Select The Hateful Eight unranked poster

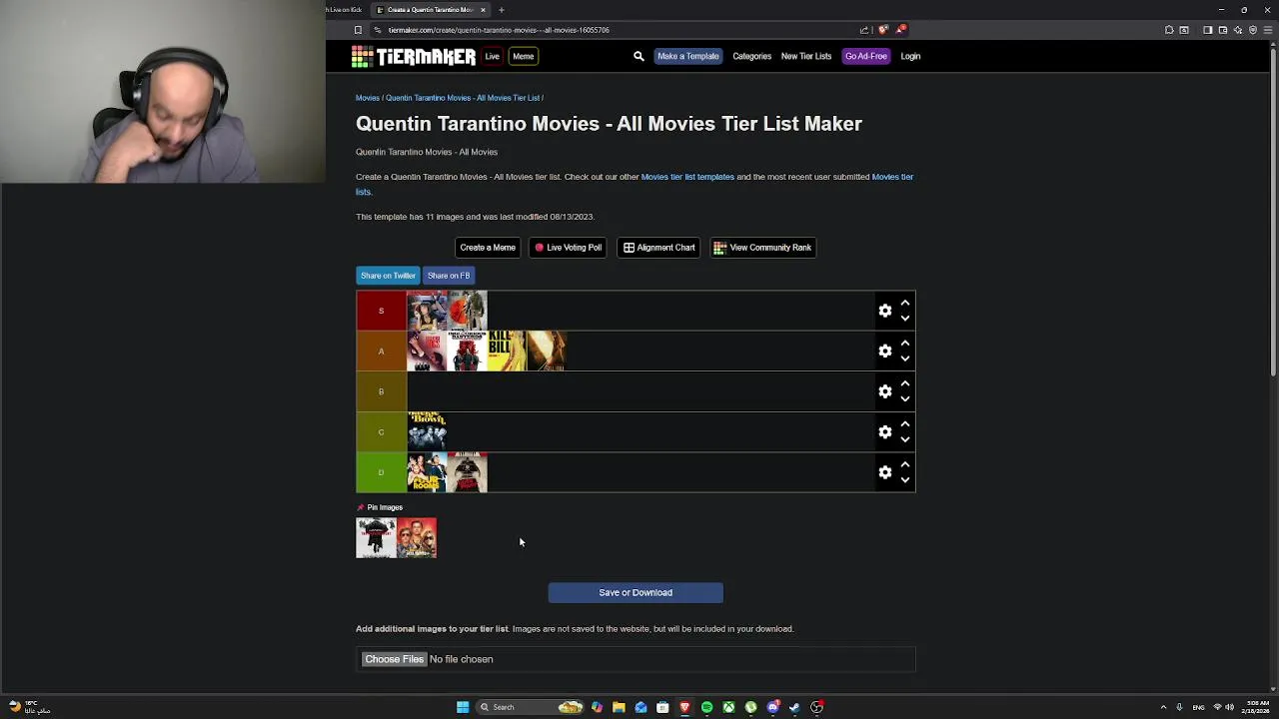[x=376, y=538]
